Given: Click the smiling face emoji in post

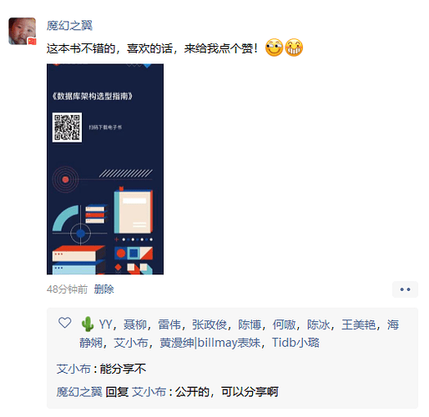Looking at the screenshot, I should [x=274, y=48].
